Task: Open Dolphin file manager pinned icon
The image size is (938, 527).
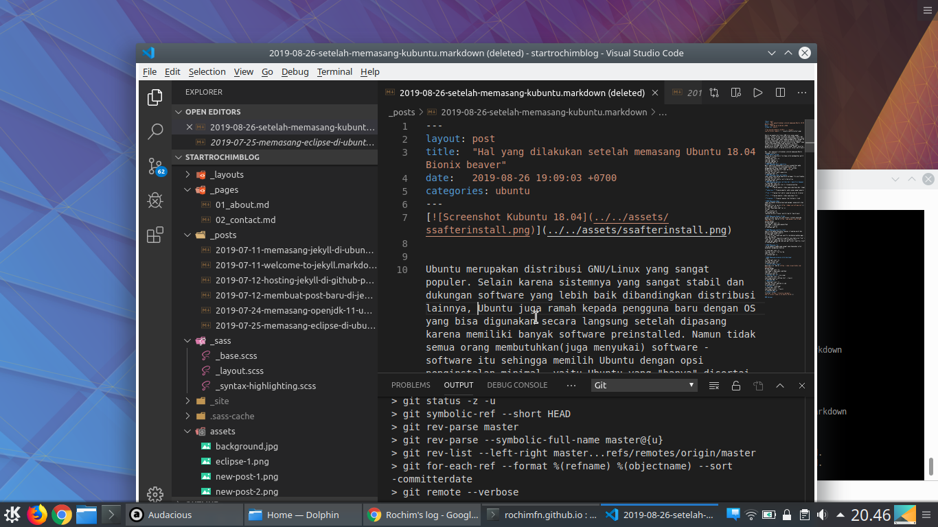Action: click(87, 515)
